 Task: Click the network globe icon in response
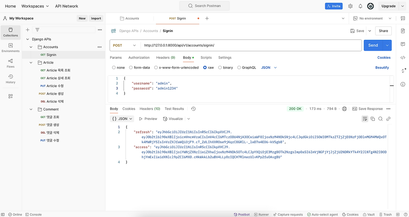coord(344,109)
